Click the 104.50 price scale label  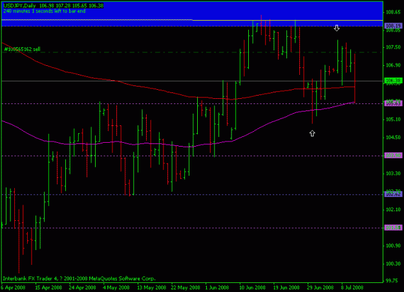(x=393, y=138)
